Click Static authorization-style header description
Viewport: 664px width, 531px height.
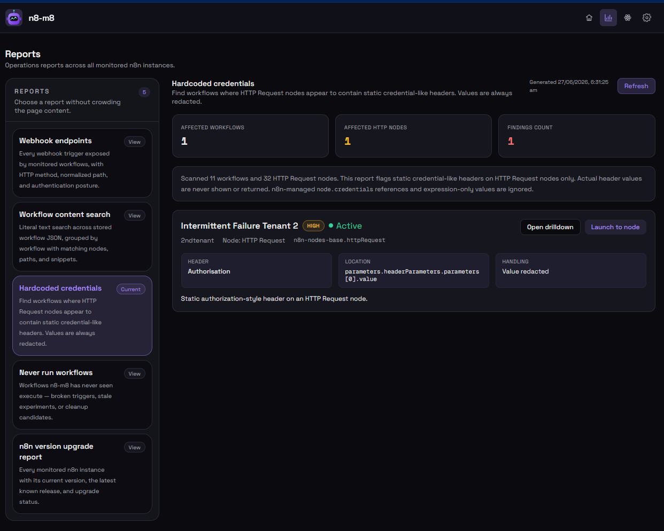pyautogui.click(x=274, y=299)
